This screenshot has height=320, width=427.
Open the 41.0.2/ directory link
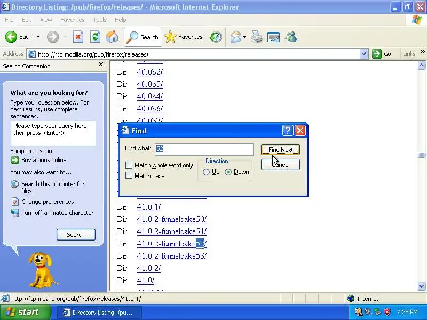point(149,268)
